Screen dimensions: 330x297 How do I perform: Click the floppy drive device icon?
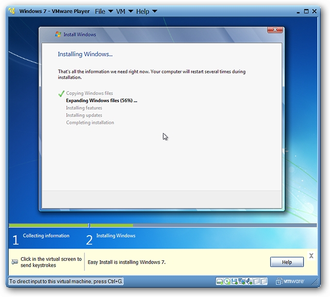pyautogui.click(x=234, y=282)
